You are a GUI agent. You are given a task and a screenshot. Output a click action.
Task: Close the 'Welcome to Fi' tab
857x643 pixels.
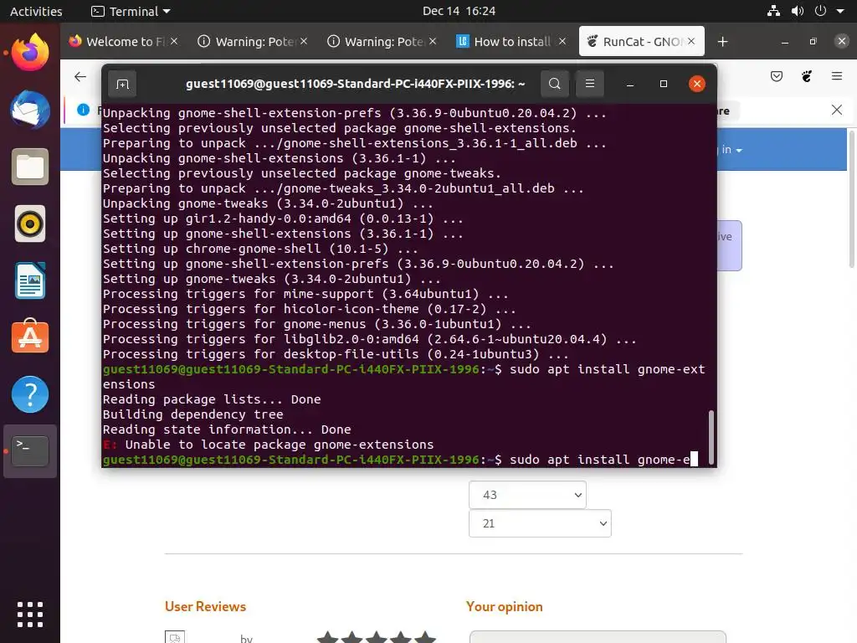point(174,42)
